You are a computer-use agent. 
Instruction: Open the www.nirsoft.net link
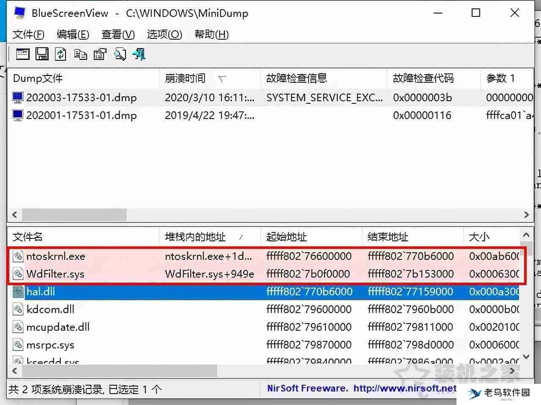click(405, 388)
